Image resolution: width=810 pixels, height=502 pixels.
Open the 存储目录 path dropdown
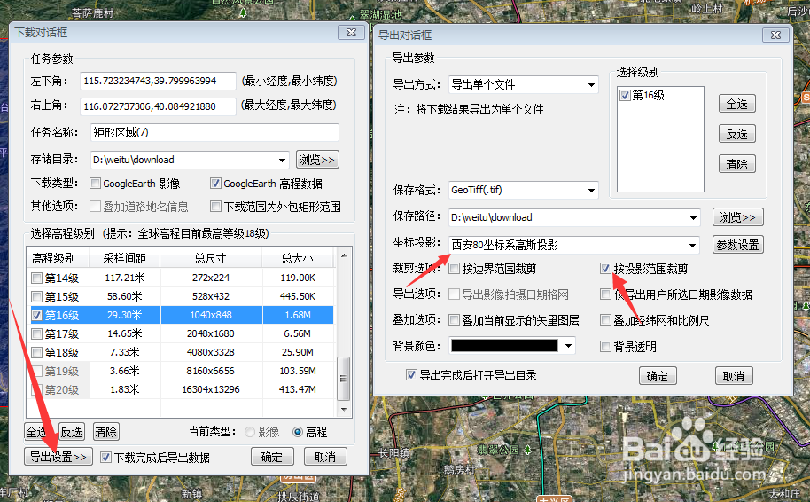click(282, 160)
